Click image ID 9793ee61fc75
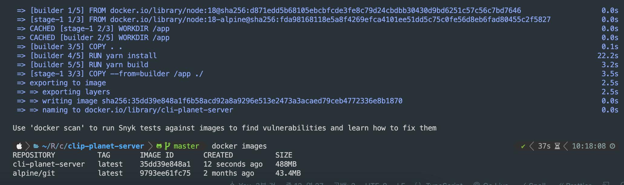Image resolution: width=624 pixels, height=185 pixels. [x=165, y=173]
